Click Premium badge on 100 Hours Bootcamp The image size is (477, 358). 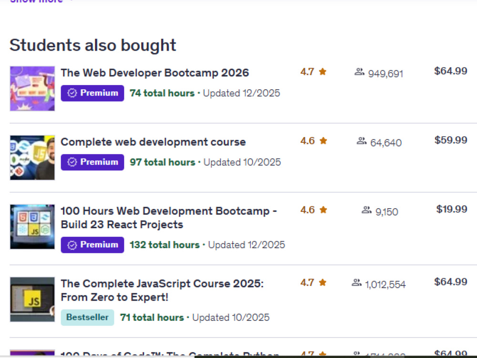click(x=93, y=245)
